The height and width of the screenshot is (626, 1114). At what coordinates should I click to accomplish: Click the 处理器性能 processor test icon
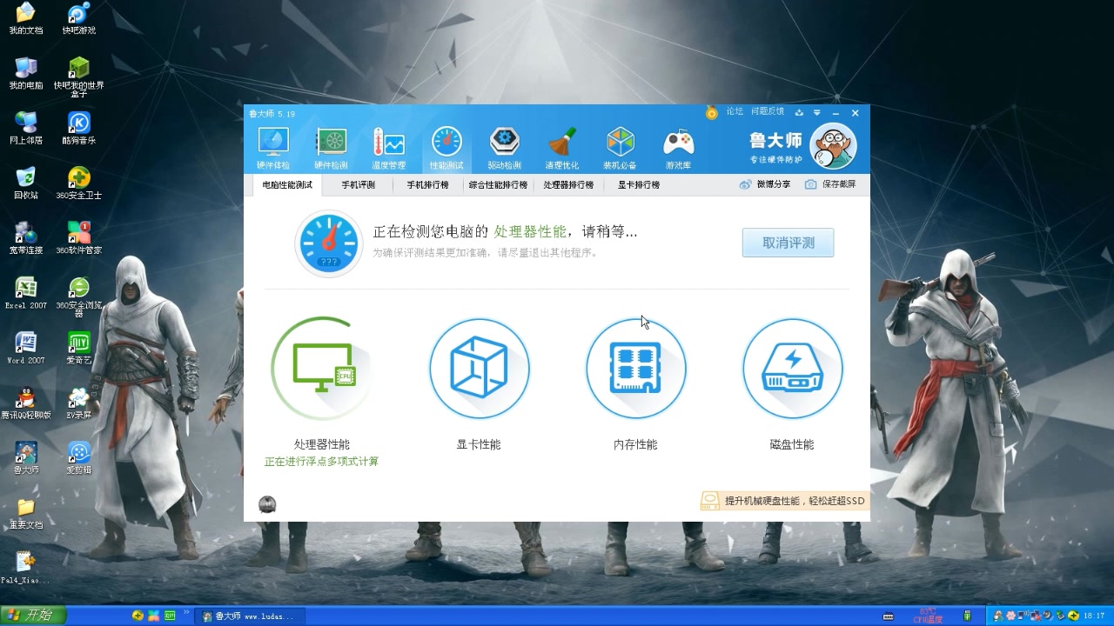(x=322, y=369)
